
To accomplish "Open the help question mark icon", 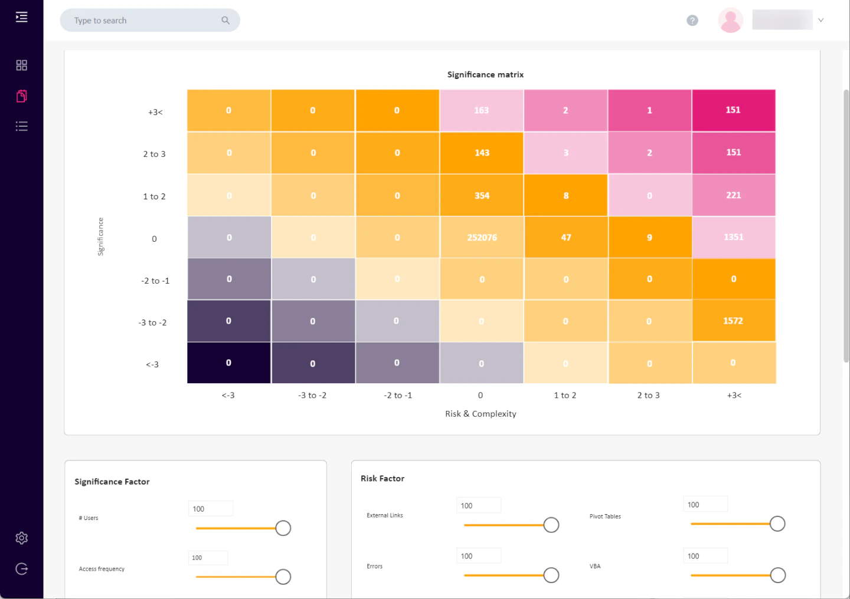I will pyautogui.click(x=692, y=20).
